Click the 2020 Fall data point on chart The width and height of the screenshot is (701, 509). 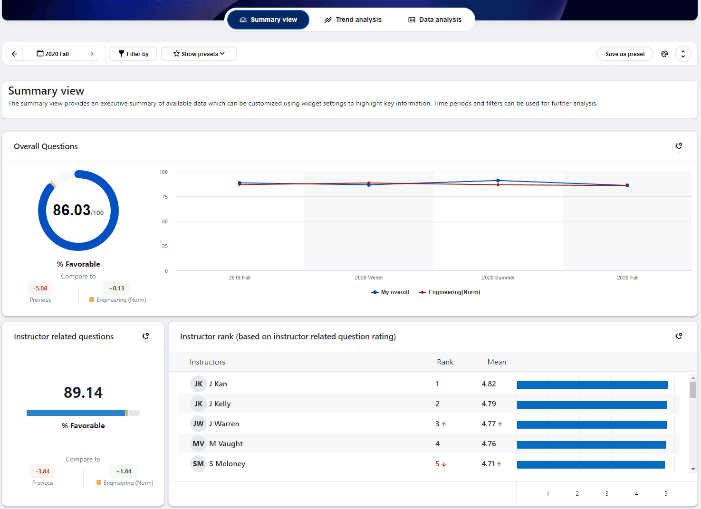click(x=627, y=185)
